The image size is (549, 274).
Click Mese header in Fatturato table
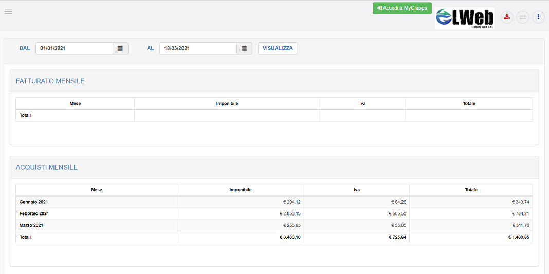(75, 104)
